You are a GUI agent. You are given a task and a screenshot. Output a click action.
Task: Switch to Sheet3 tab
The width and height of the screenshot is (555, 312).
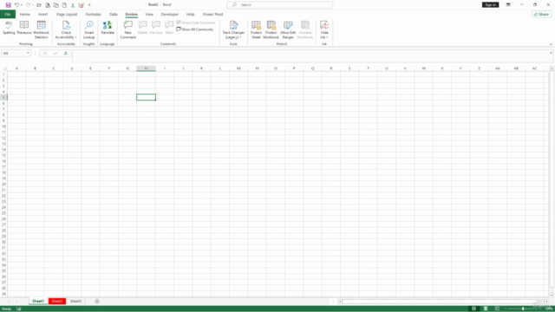[x=75, y=301]
